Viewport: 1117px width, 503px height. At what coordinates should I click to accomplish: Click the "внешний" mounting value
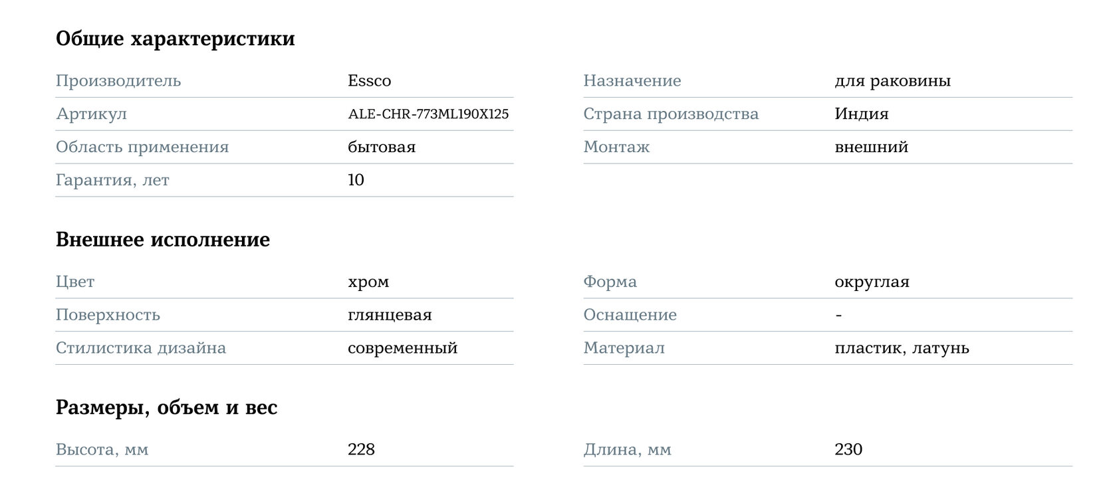(x=871, y=148)
